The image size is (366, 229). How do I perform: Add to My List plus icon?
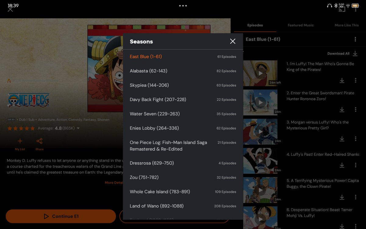20,141
